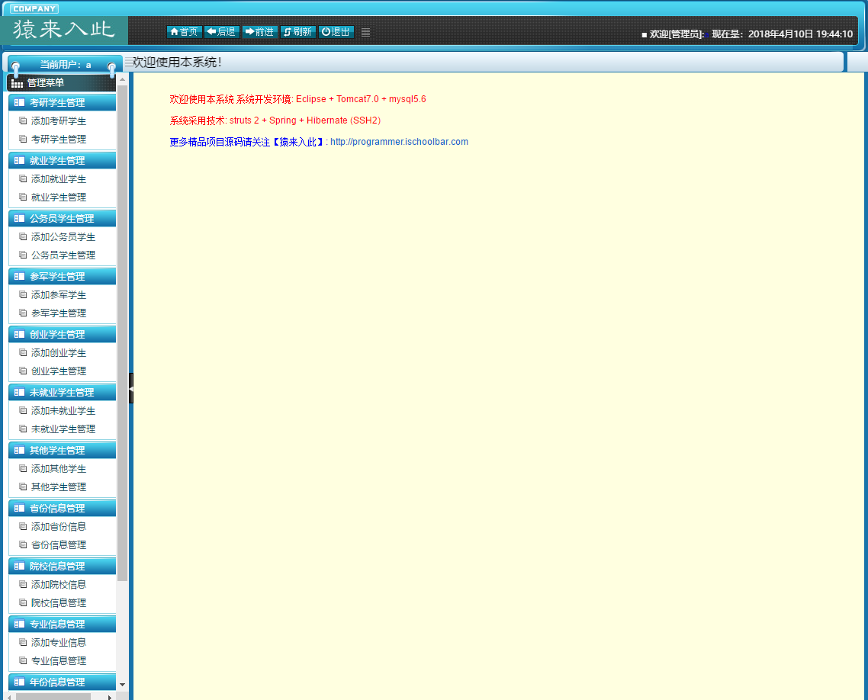Viewport: 868px width, 700px height.
Task: Click the sidebar scroll down arrow
Action: pyautogui.click(x=122, y=685)
